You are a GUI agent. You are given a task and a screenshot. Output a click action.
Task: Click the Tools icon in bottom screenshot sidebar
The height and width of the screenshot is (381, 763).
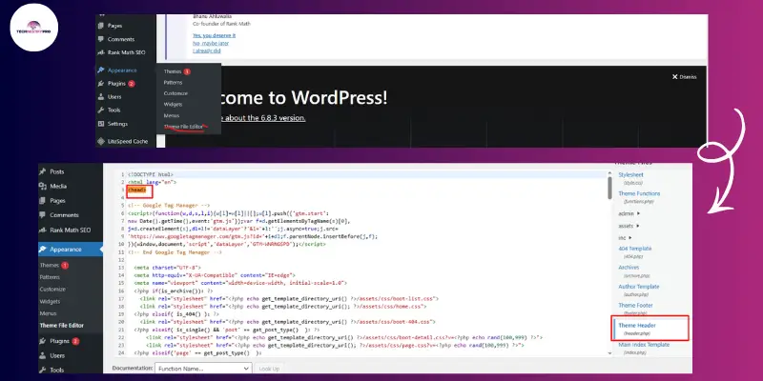click(43, 370)
